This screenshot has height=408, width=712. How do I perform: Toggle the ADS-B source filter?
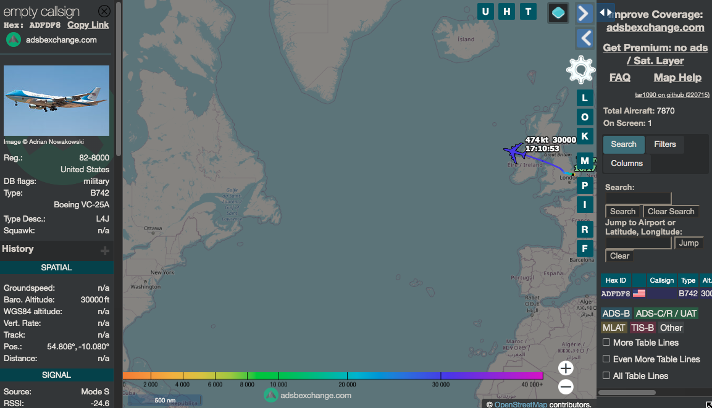pos(616,314)
